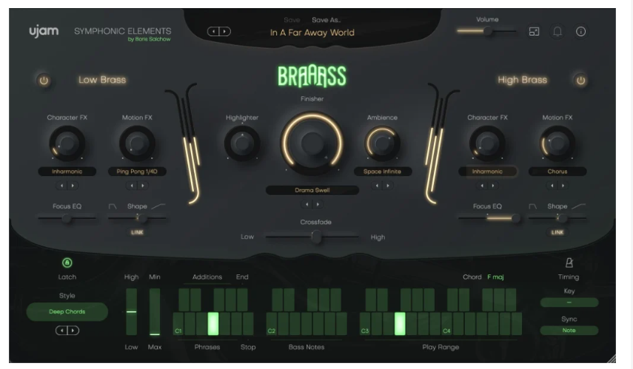Select previous High Brass Motion FX type
Image resolution: width=633 pixels, height=369 pixels.
tap(552, 186)
